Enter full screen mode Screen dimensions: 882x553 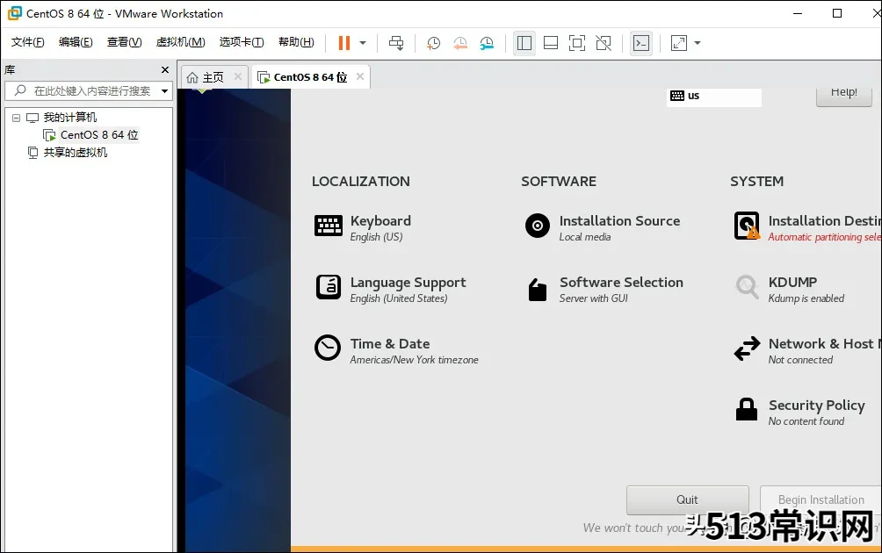click(577, 43)
